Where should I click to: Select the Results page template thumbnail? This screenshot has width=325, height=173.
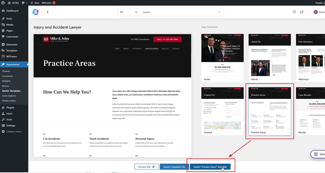(311, 111)
